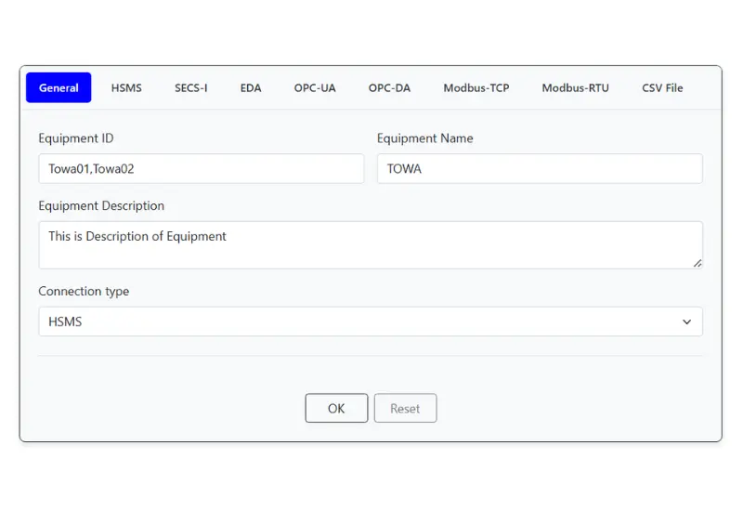Screen dimensions: 743x511
Task: Switch to the EDA tab
Action: pyautogui.click(x=251, y=87)
